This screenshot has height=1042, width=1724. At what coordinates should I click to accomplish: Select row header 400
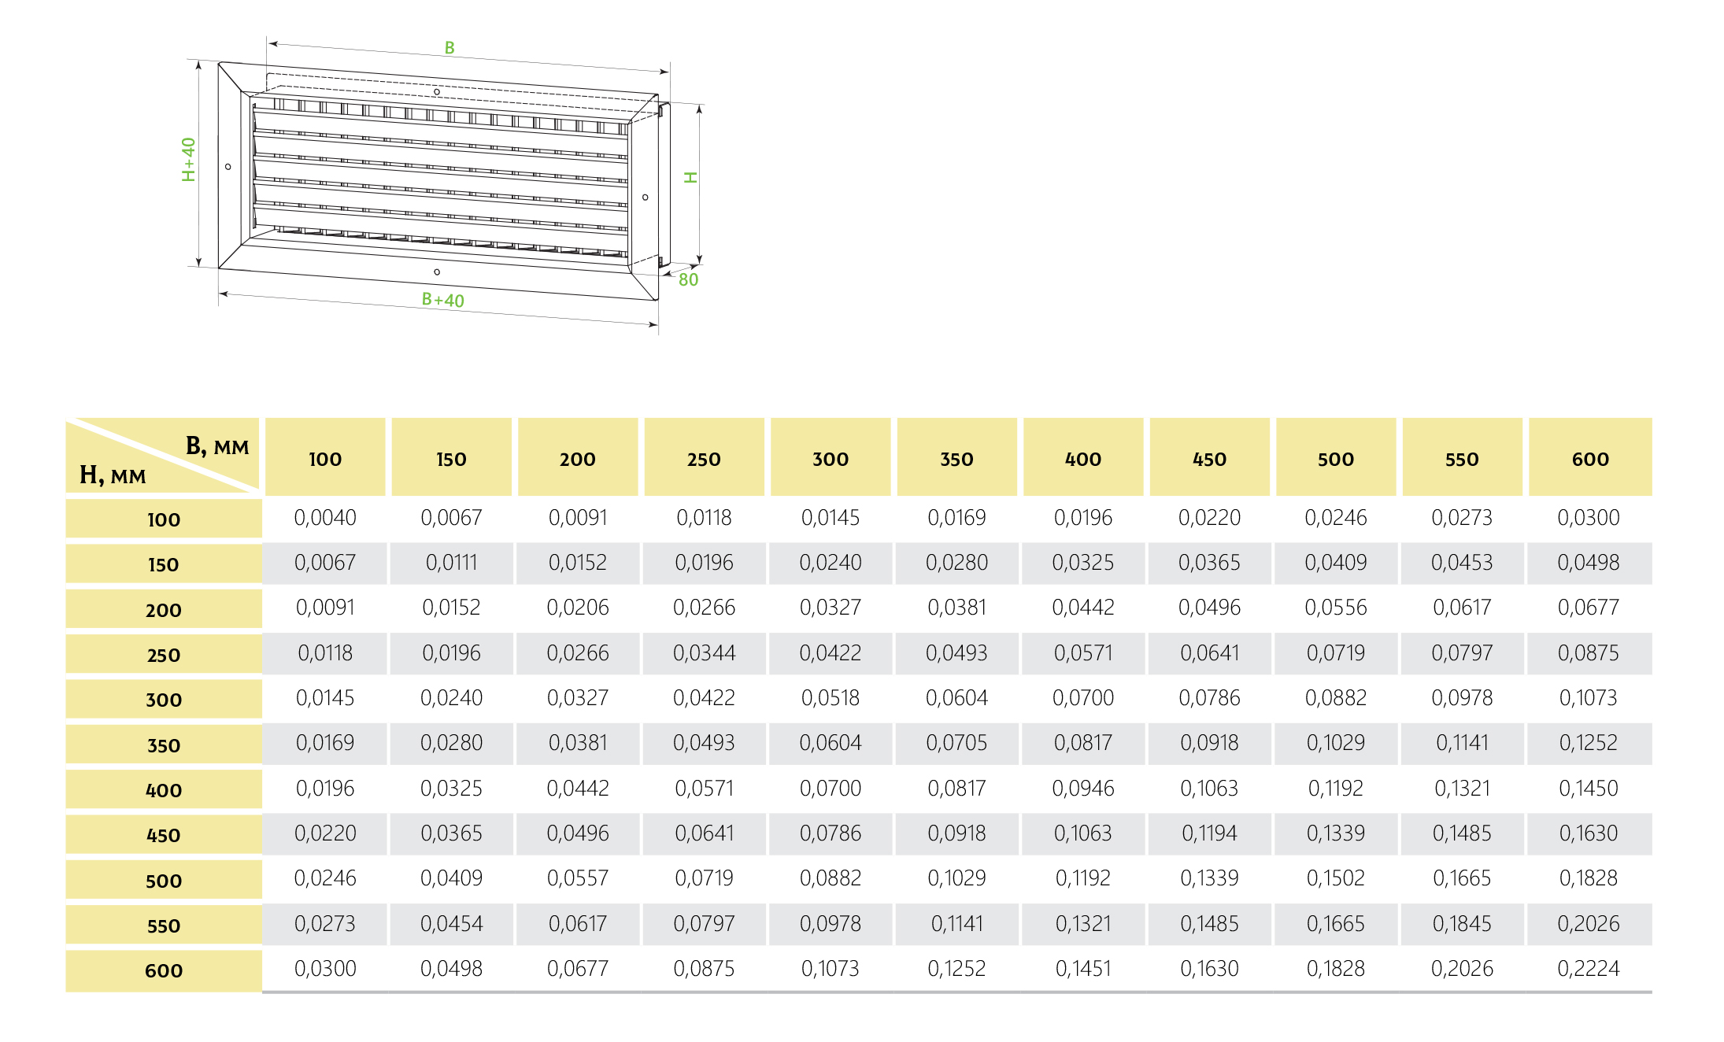164,790
